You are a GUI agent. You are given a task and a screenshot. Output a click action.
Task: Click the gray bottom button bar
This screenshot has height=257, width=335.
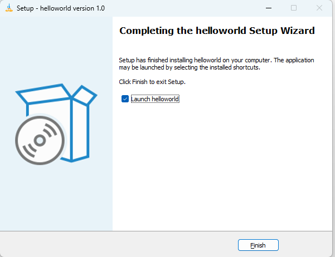(119, 244)
